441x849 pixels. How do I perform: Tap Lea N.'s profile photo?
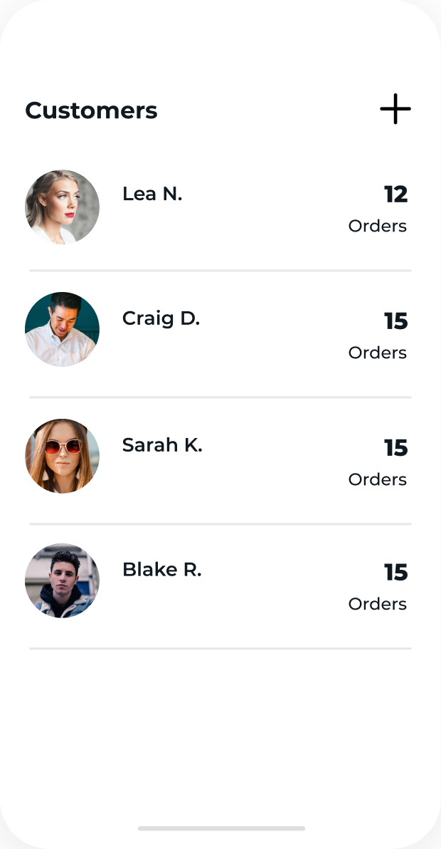tap(62, 207)
